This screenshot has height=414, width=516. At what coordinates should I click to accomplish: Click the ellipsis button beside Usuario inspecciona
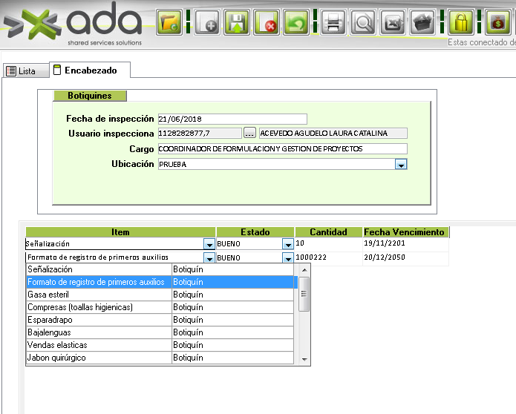pos(249,134)
